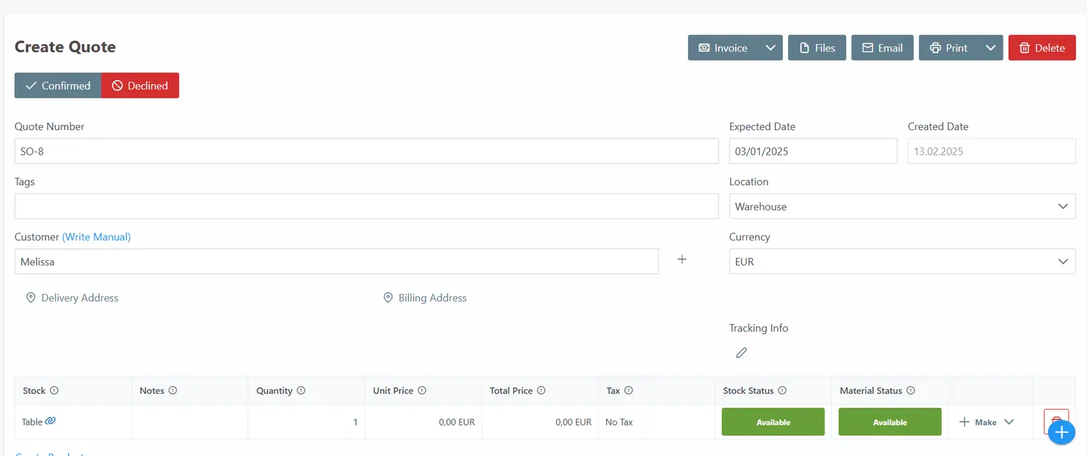The width and height of the screenshot is (1087, 456).
Task: Expand the Invoice dropdown arrow
Action: [770, 47]
